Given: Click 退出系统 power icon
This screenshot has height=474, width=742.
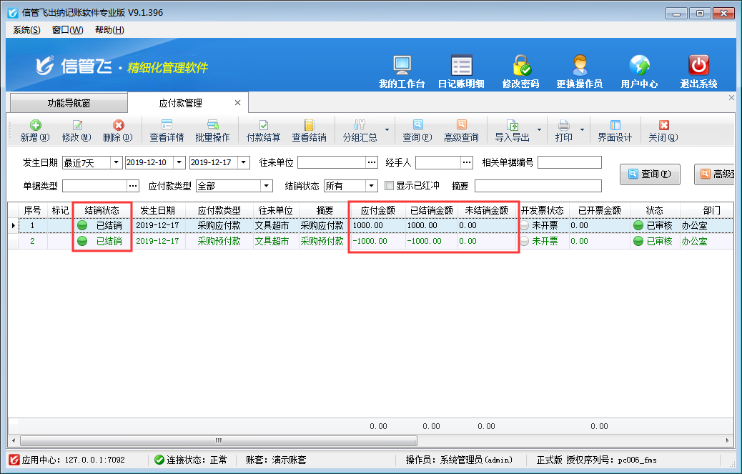Looking at the screenshot, I should coord(698,66).
